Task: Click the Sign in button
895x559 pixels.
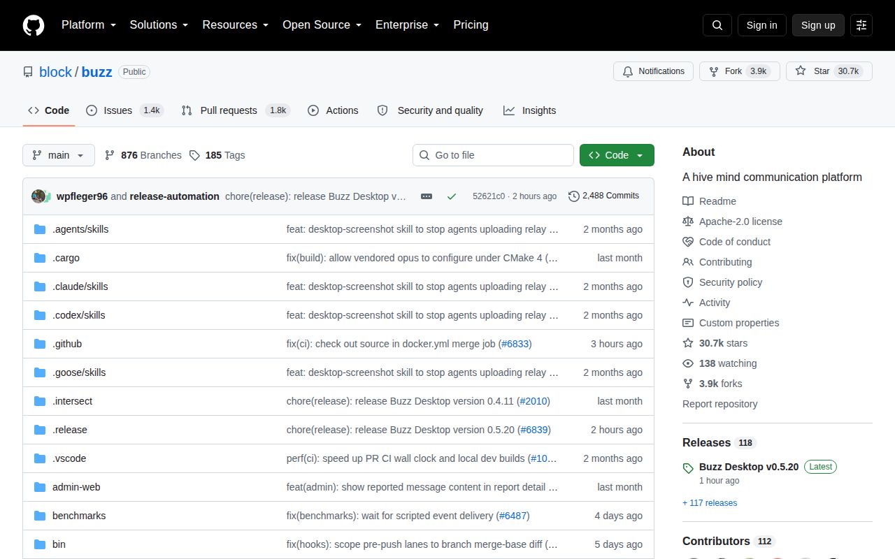Action: (x=761, y=25)
